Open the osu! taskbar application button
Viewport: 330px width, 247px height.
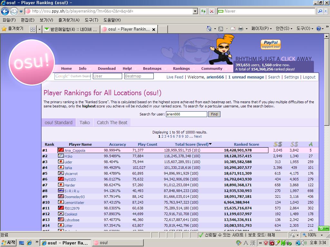pyautogui.click(x=118, y=243)
